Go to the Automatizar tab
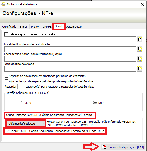Screen dimensions: 147x151 click(x=74, y=27)
